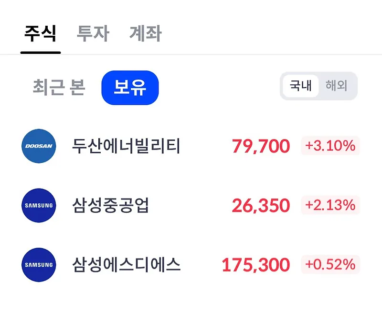Viewport: 382px width, 310px height.
Task: Click the 26,350 price value
Action: [x=261, y=206]
